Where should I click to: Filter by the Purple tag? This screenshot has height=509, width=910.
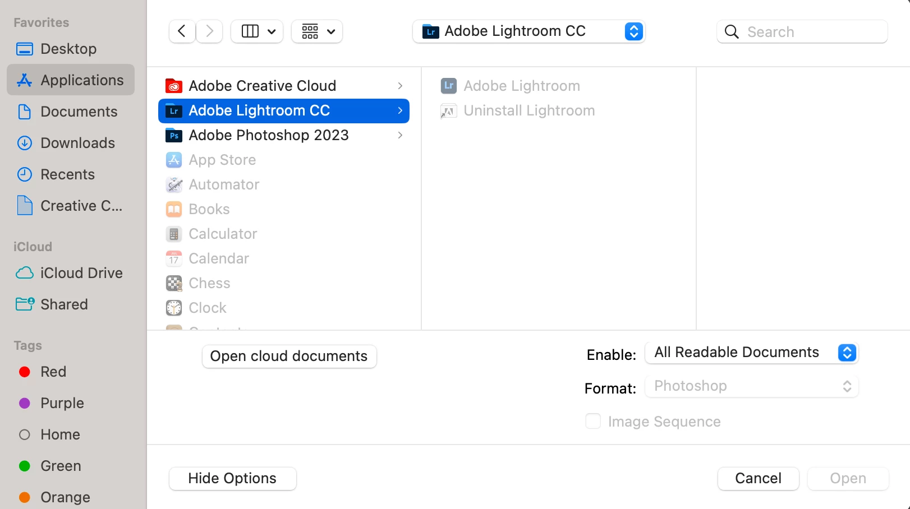71,403
